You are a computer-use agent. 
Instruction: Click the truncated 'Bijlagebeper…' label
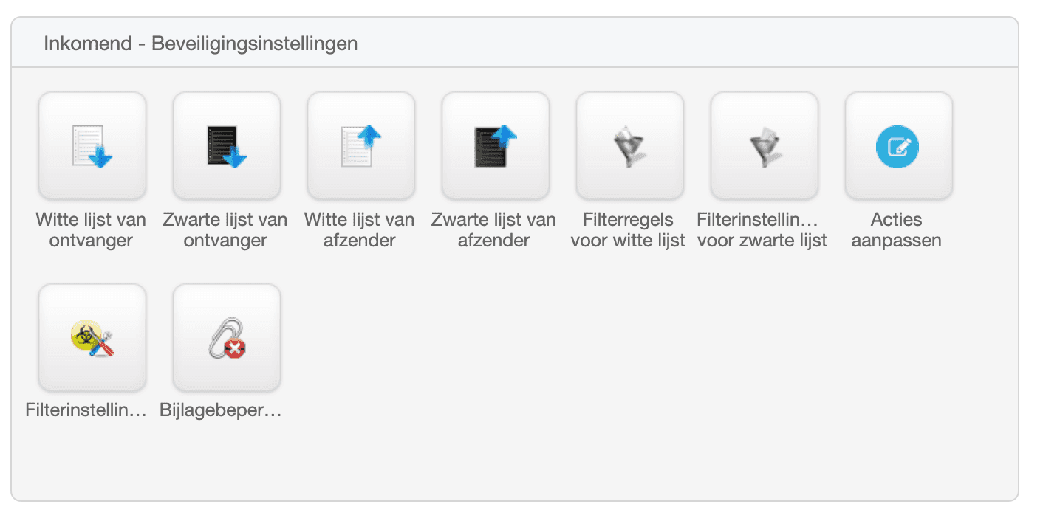click(x=221, y=411)
